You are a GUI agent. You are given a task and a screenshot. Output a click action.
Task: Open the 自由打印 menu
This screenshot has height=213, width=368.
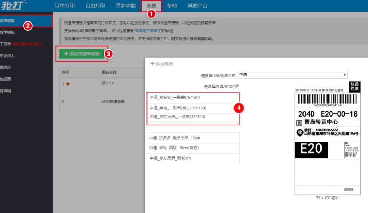click(x=95, y=6)
